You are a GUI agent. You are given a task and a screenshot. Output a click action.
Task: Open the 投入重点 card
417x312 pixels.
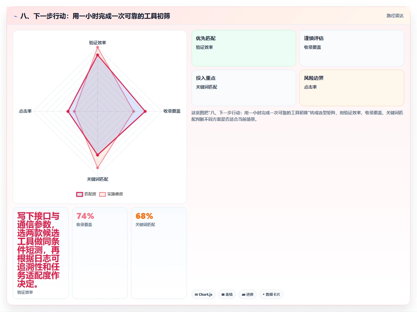tap(244, 88)
